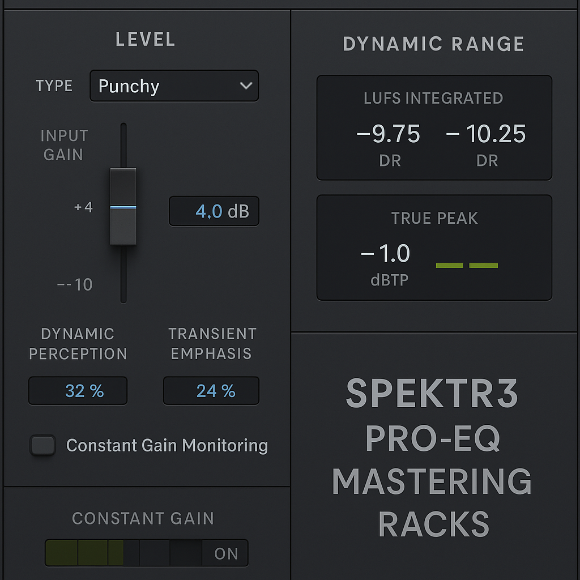Image resolution: width=580 pixels, height=580 pixels.
Task: Toggle the Constant Gain ON switch
Action: [x=225, y=553]
